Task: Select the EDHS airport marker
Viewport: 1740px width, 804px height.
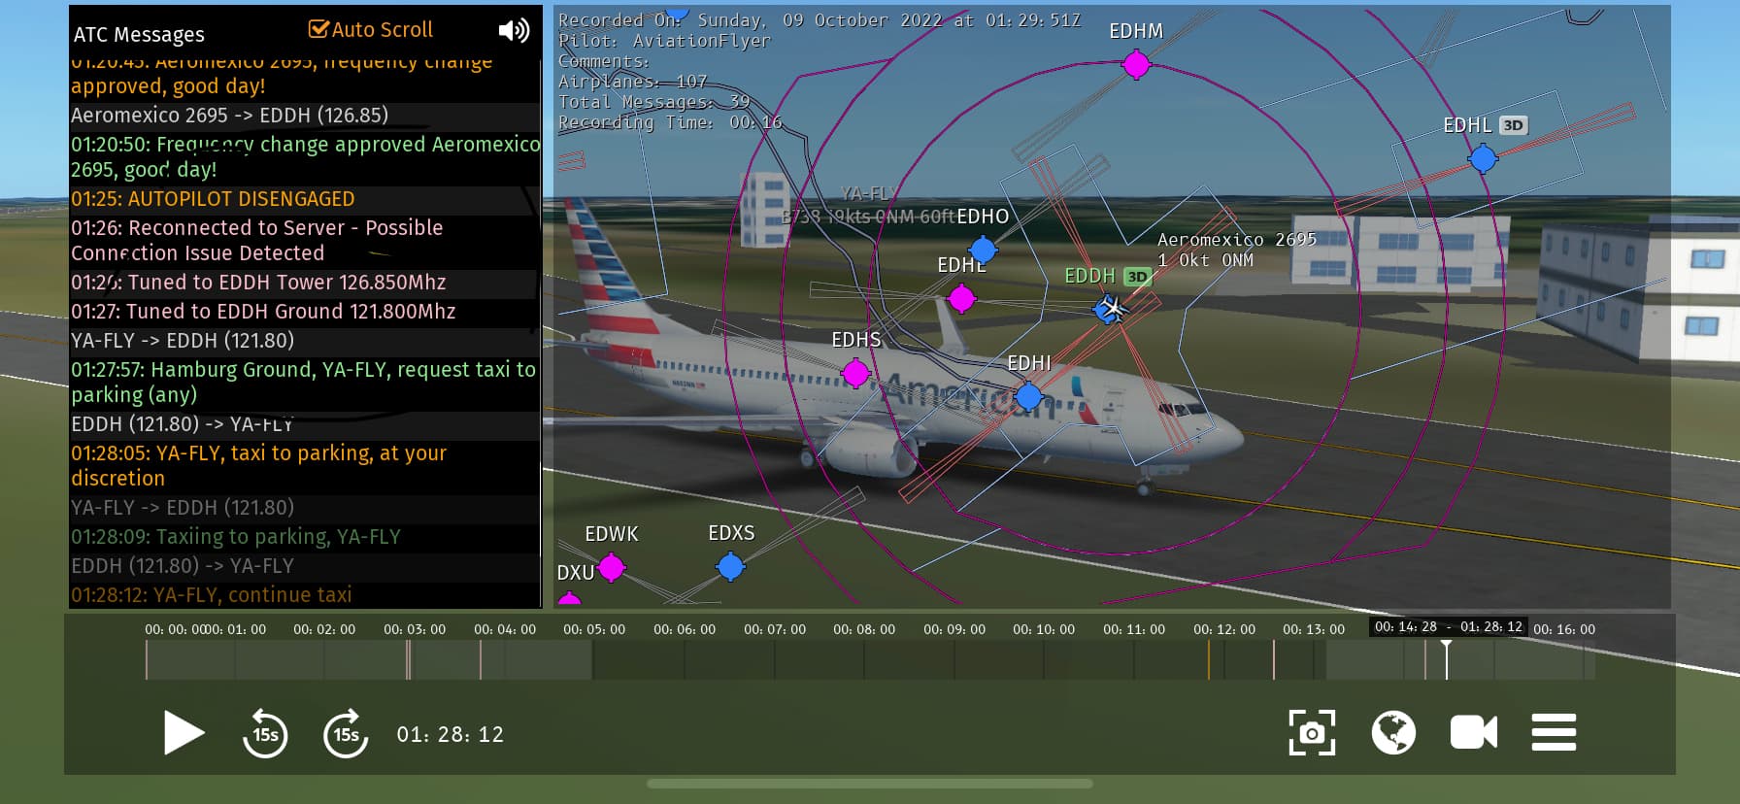Action: (x=855, y=373)
